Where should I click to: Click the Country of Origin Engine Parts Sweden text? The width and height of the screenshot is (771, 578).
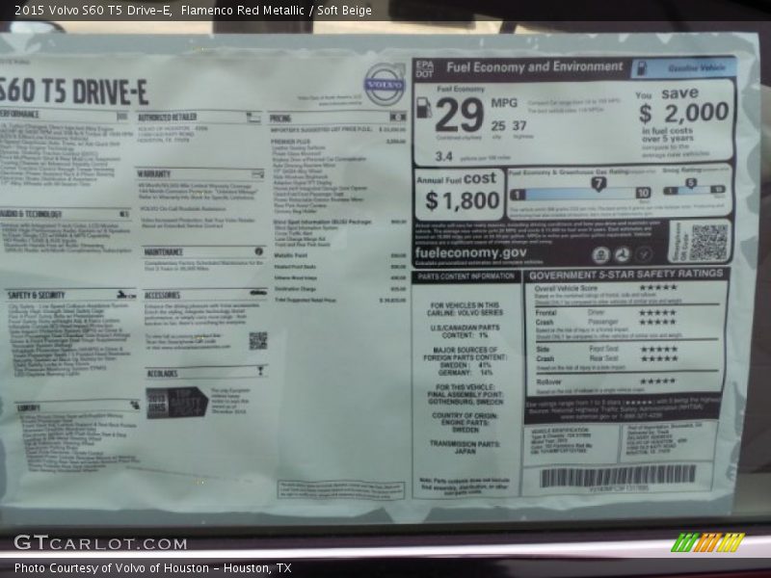[465, 423]
